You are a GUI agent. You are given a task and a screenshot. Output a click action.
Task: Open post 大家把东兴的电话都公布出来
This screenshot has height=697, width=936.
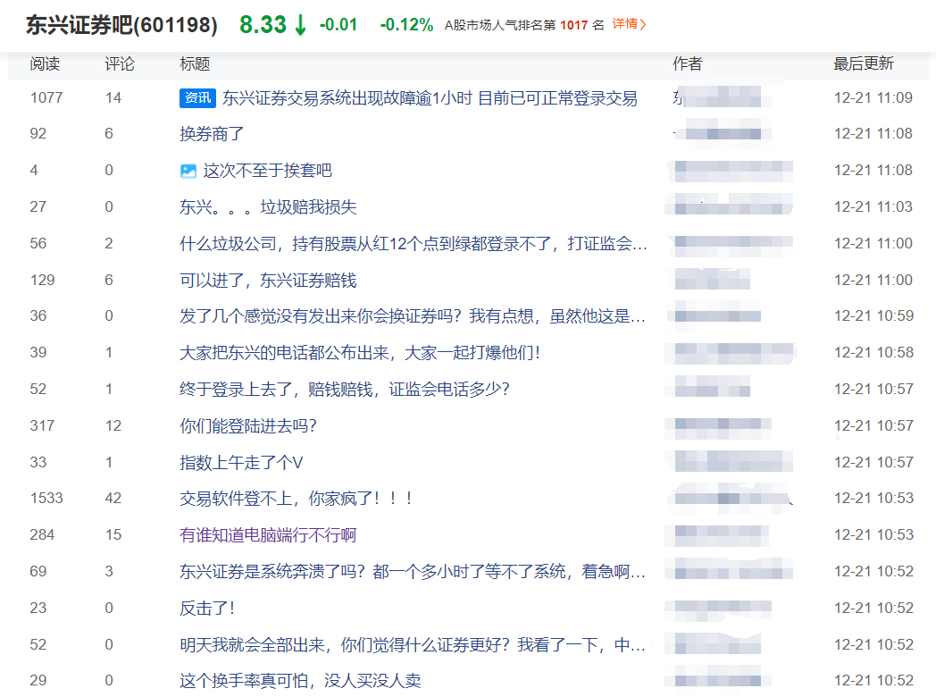pyautogui.click(x=360, y=352)
